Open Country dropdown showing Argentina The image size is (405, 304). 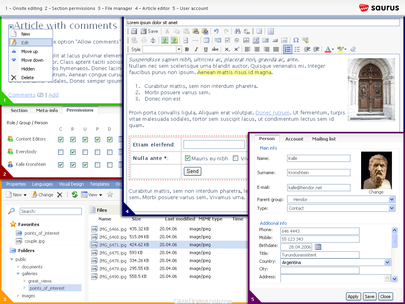tap(387, 262)
